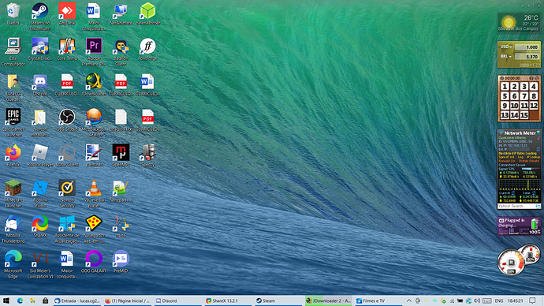Open the Windows Start menu

(6, 300)
